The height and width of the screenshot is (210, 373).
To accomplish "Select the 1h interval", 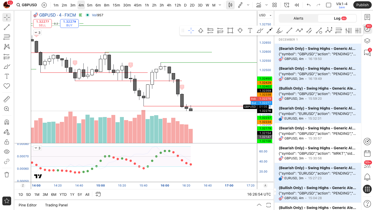I will click(147, 5).
